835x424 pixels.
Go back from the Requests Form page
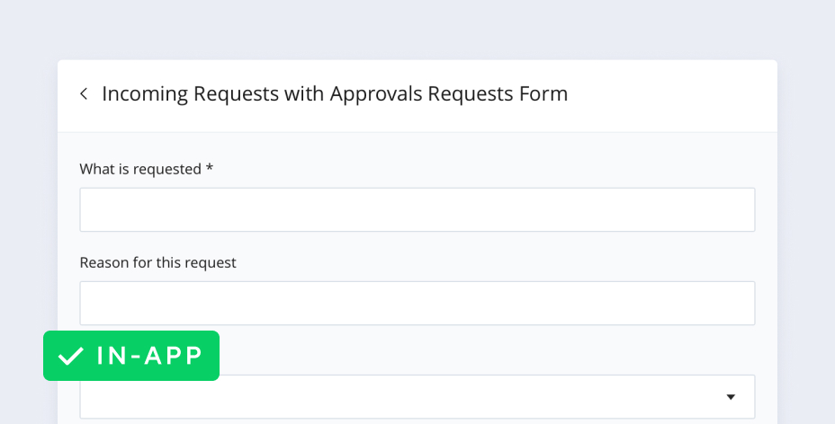pos(84,93)
